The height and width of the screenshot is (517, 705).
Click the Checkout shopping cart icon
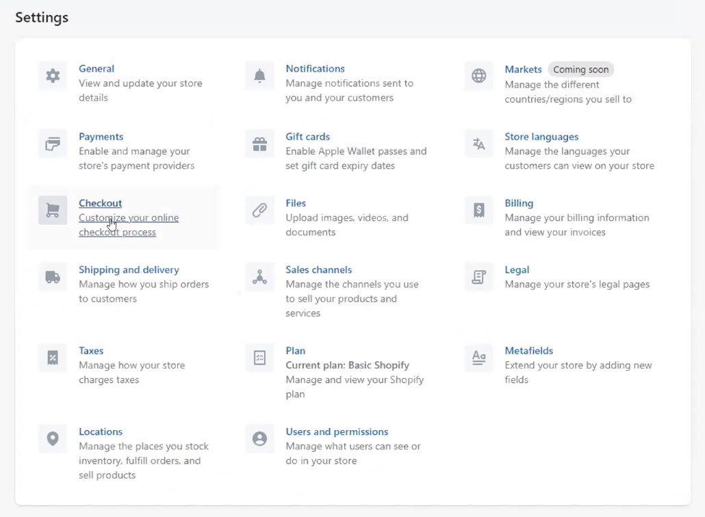click(x=53, y=211)
